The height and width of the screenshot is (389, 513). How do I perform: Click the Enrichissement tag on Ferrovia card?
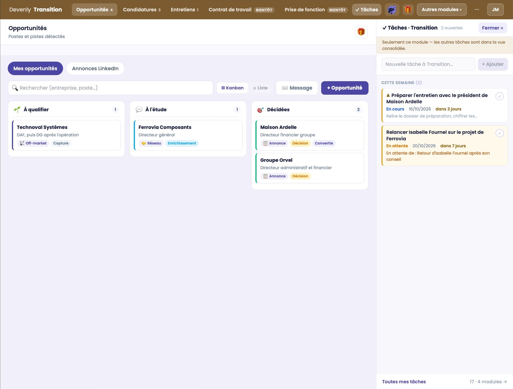[x=182, y=143]
